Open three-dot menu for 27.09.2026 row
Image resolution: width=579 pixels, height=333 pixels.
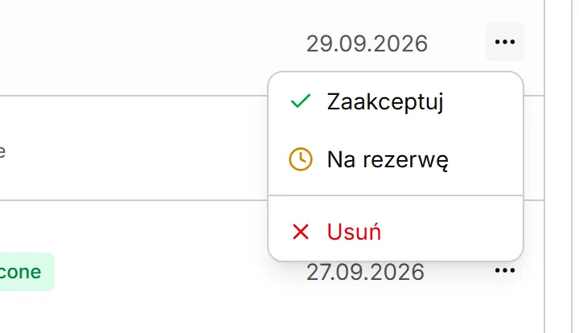pos(505,270)
